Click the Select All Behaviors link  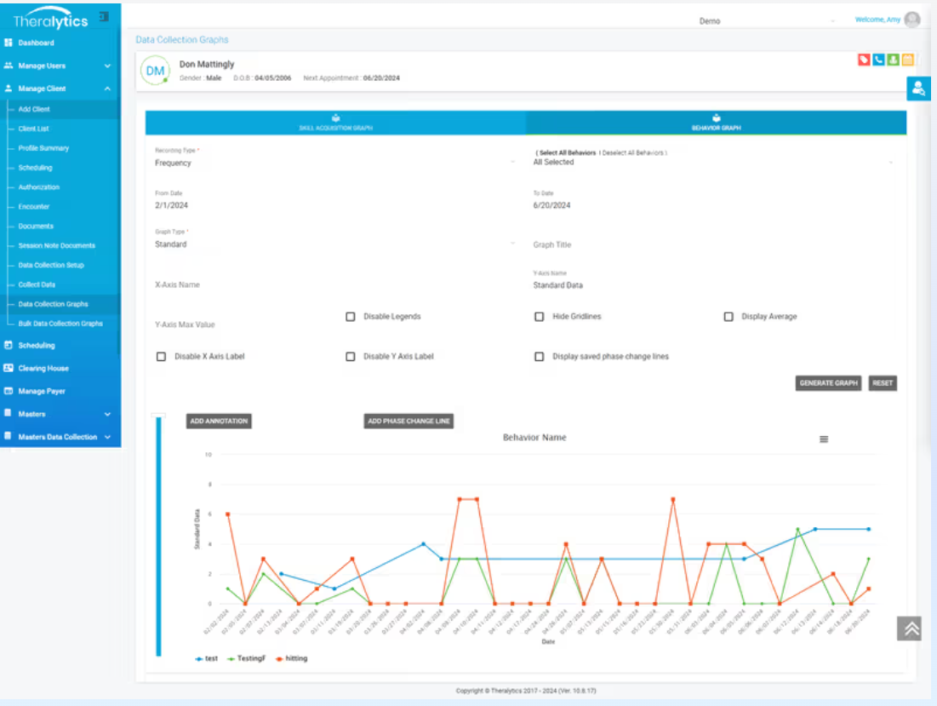[568, 153]
